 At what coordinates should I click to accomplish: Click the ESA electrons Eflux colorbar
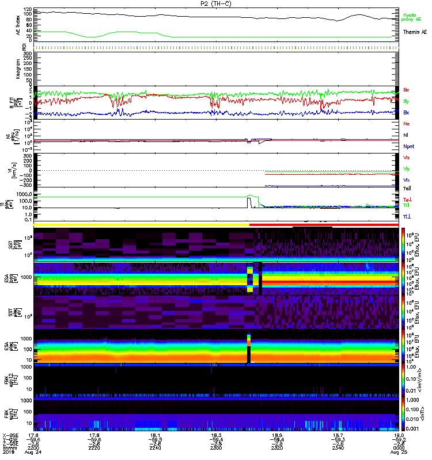pos(403,346)
